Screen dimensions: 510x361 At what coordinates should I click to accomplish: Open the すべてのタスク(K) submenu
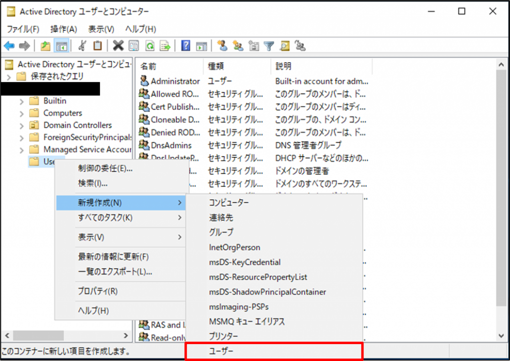pos(121,217)
